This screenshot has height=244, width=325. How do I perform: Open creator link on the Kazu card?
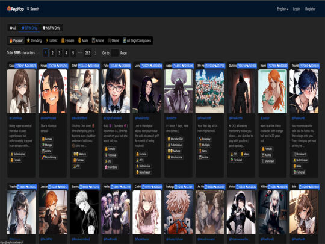[x=16, y=118]
